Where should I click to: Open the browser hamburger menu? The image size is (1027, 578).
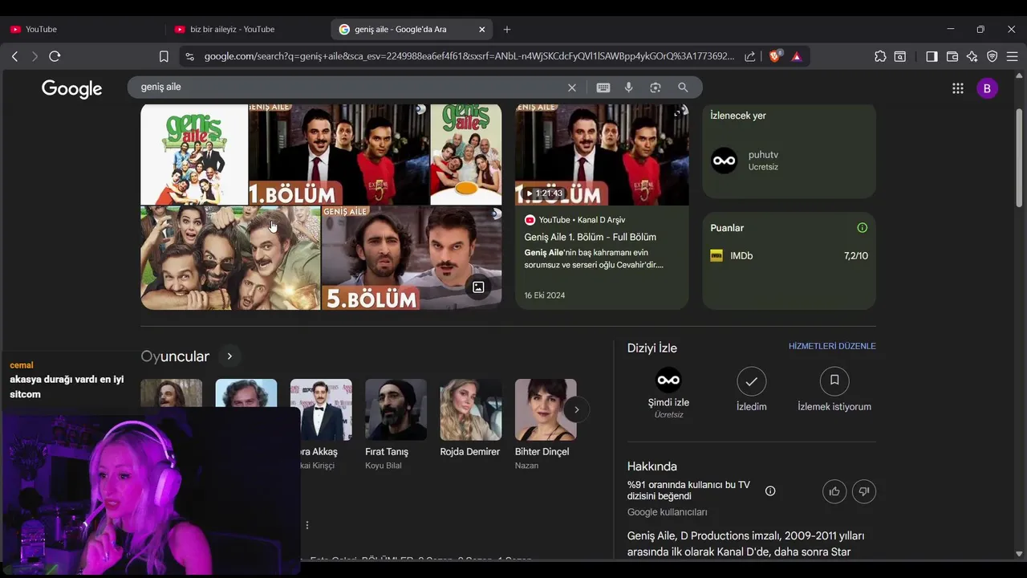click(1012, 56)
